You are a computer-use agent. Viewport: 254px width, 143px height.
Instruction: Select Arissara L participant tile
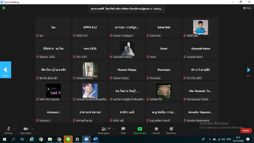[x=53, y=112]
